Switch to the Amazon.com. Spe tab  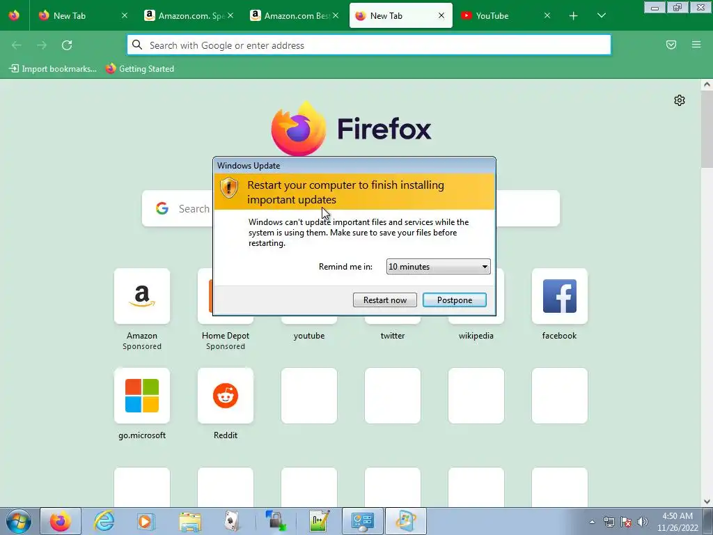(189, 15)
